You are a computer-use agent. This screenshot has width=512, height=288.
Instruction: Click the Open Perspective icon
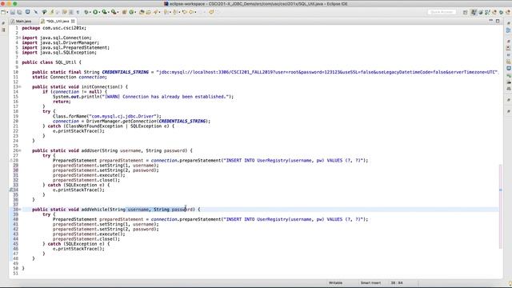point(465,12)
